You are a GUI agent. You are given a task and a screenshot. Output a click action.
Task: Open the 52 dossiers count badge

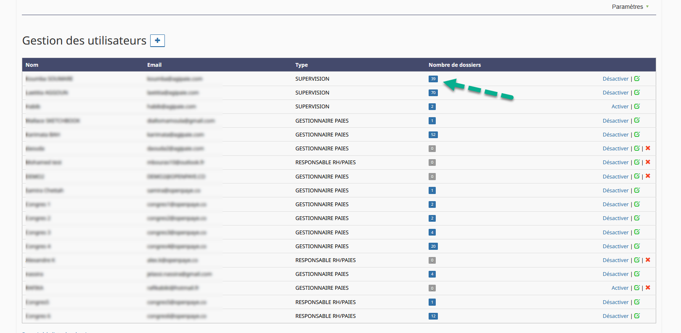(x=433, y=135)
